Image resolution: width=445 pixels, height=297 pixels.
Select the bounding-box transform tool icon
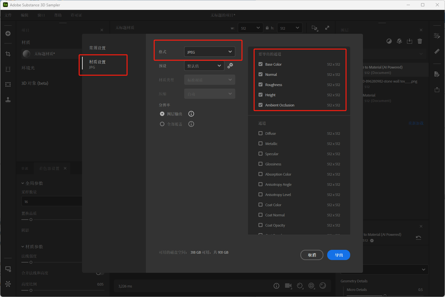8,84
